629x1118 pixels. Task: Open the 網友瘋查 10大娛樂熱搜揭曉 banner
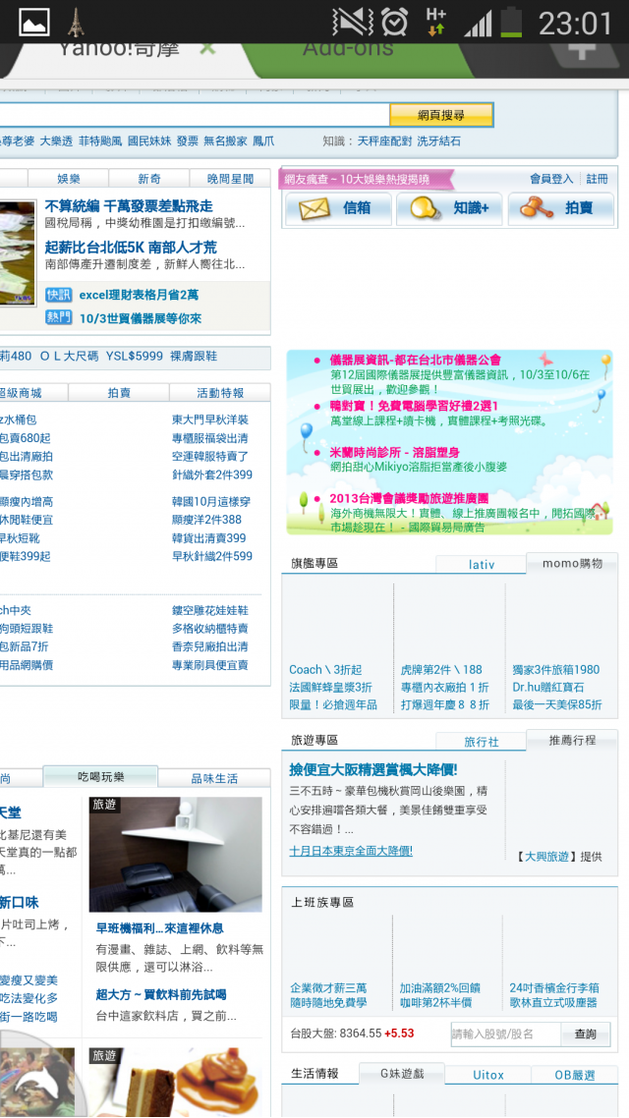coord(366,180)
